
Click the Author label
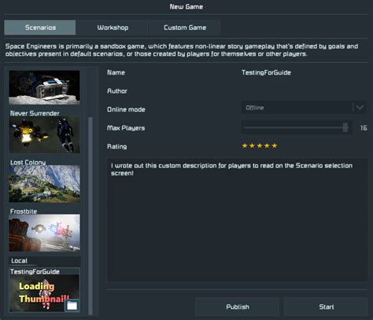tap(117, 91)
